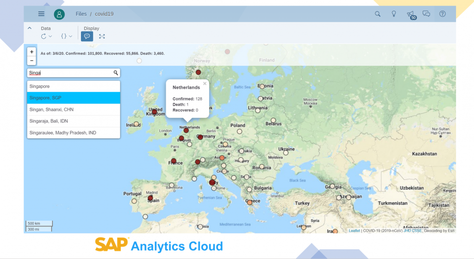The height and width of the screenshot is (259, 474).
Task: Click the search magnifier in header
Action: [x=378, y=14]
